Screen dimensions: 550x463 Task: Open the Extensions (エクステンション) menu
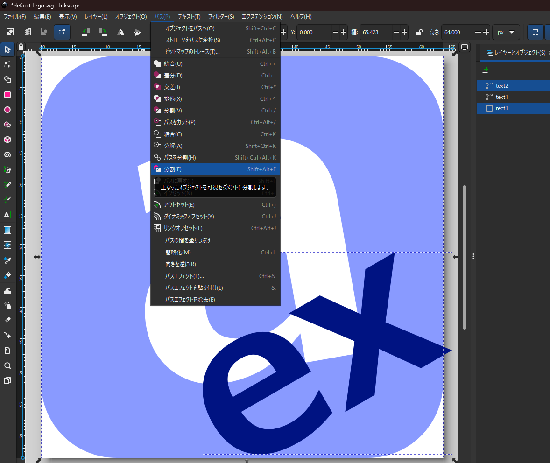(262, 17)
